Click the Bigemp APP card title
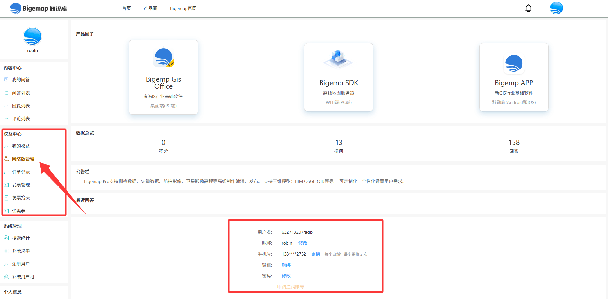 click(514, 83)
